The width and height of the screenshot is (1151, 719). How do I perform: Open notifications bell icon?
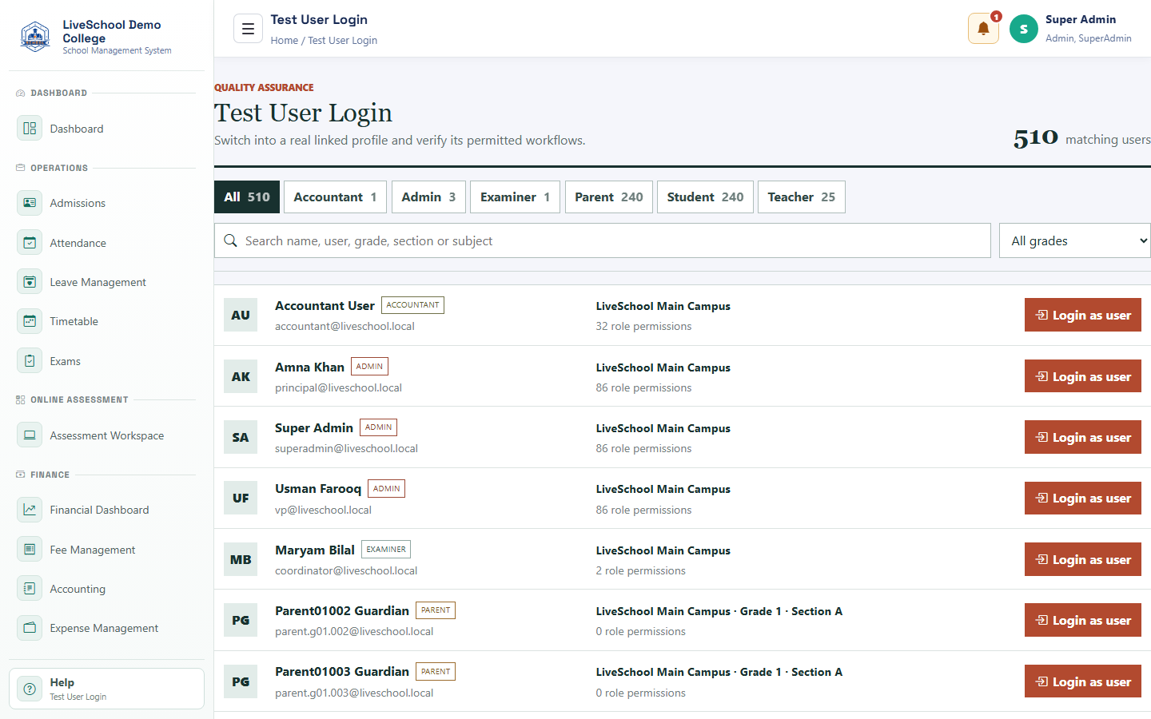tap(983, 29)
